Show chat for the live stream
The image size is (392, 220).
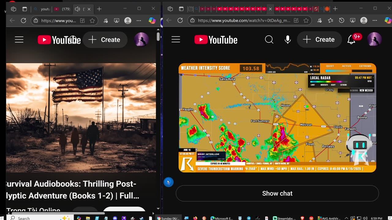pos(277,193)
